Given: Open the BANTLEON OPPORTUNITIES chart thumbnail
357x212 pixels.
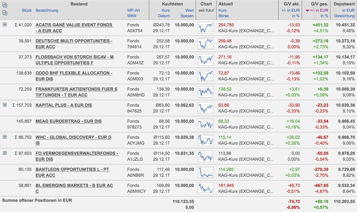Looking at the screenshot, I should 206,172.
